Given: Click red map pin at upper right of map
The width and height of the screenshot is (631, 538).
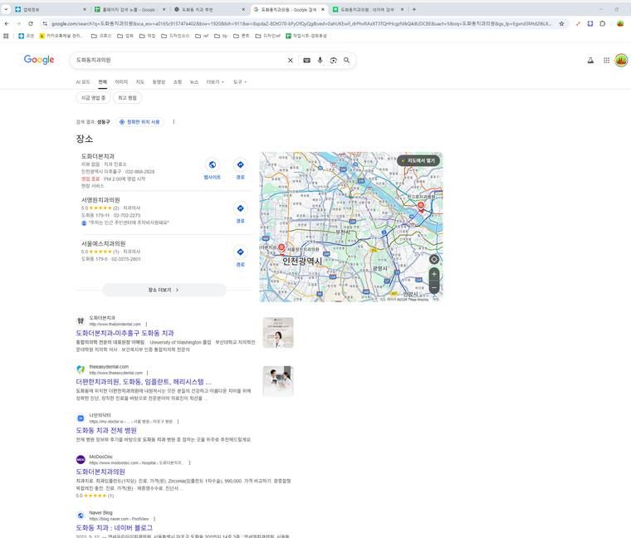Looking at the screenshot, I should point(421,207).
